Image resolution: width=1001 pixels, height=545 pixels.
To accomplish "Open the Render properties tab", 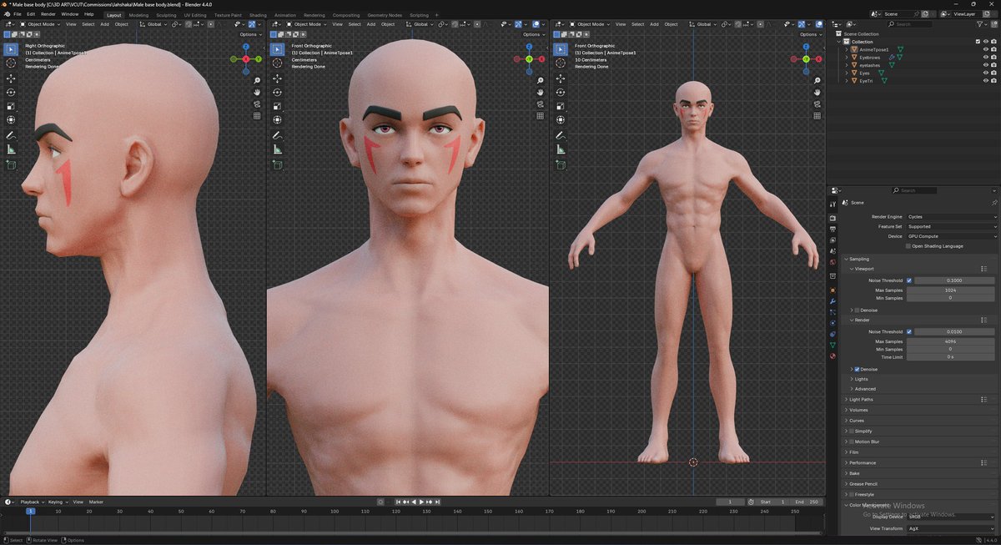I will coord(832,218).
